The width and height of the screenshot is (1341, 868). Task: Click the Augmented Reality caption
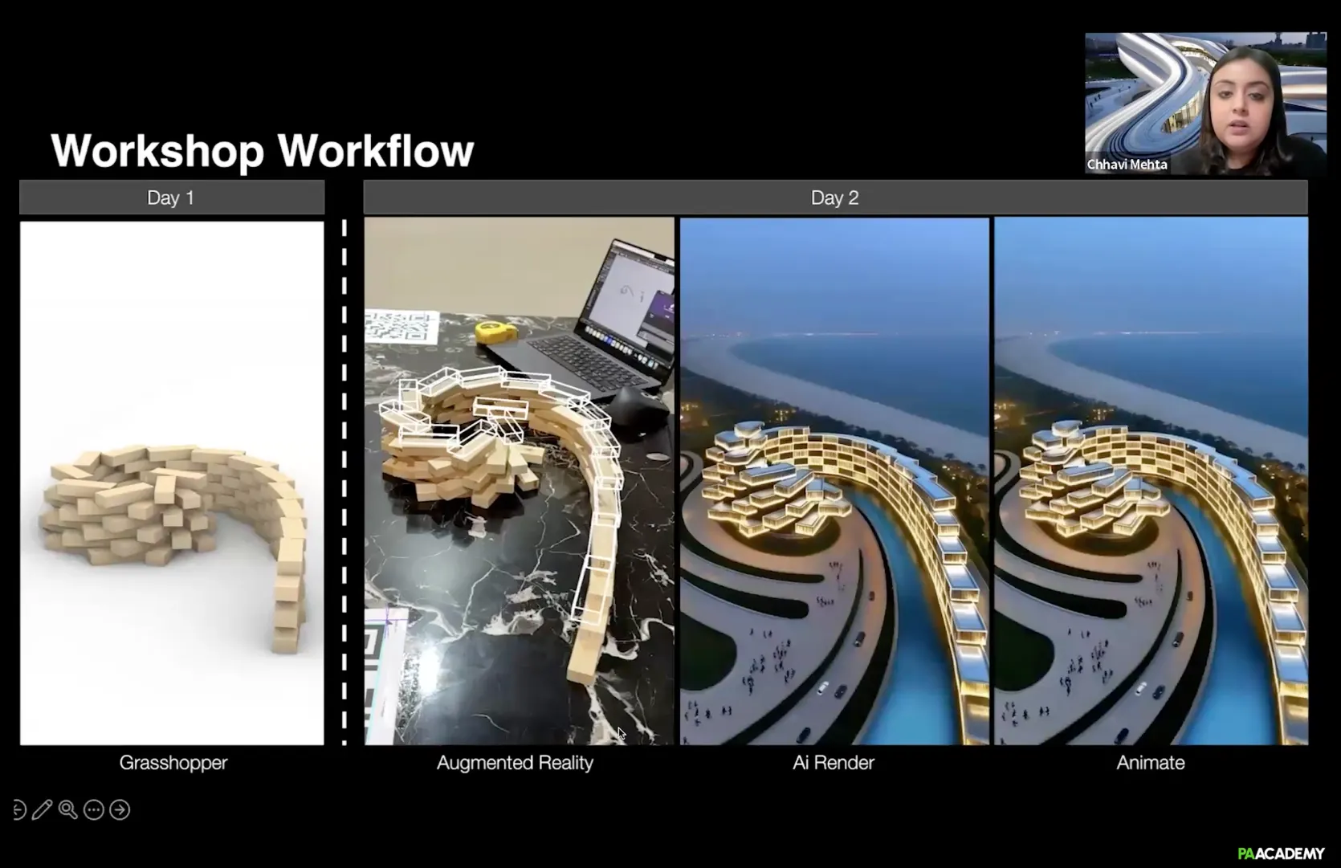515,763
